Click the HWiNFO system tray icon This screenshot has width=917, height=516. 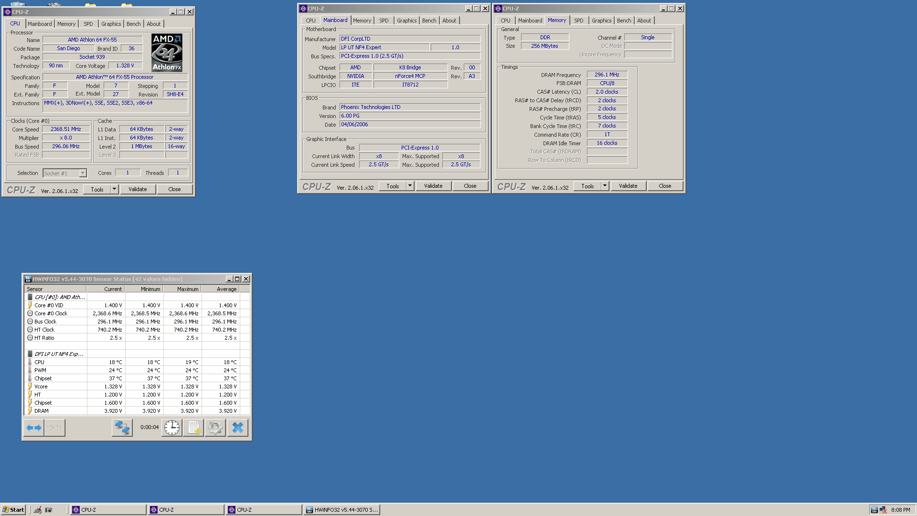coord(874,510)
